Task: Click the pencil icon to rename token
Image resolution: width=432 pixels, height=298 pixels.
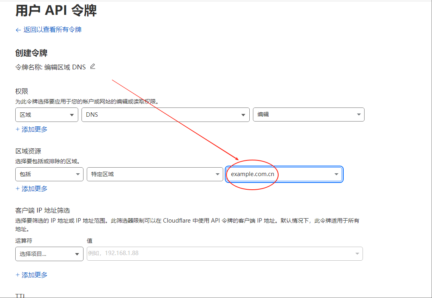Action: coord(93,67)
